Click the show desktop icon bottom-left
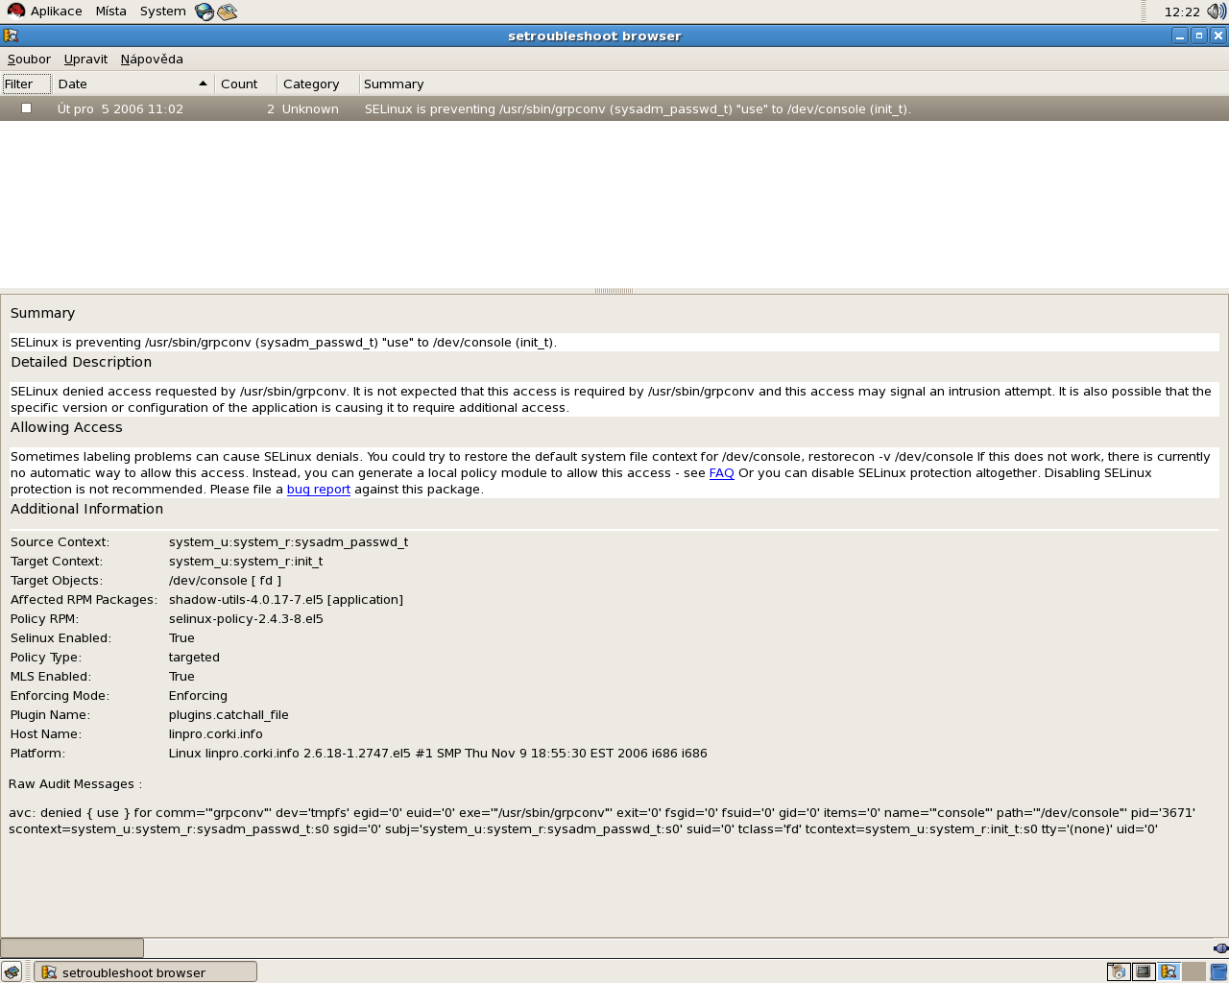Image resolution: width=1229 pixels, height=983 pixels. point(10,971)
